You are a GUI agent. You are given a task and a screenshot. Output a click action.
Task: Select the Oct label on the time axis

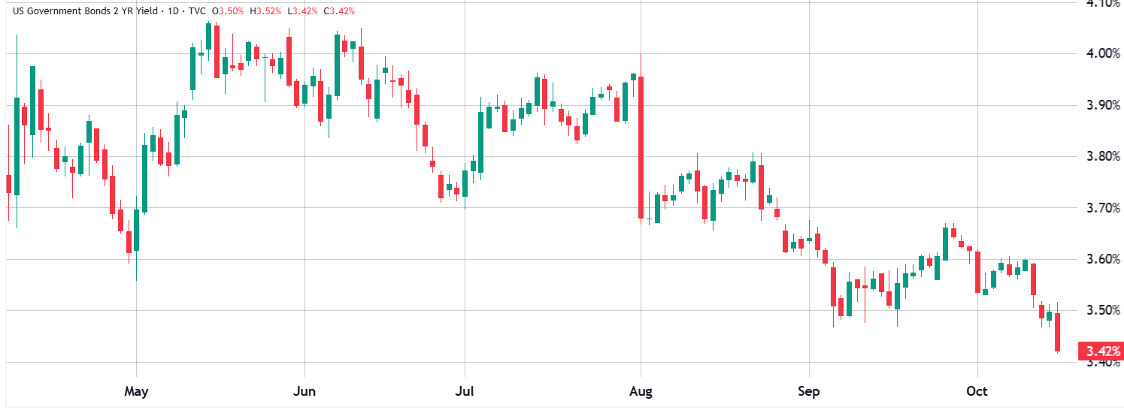[x=977, y=391]
